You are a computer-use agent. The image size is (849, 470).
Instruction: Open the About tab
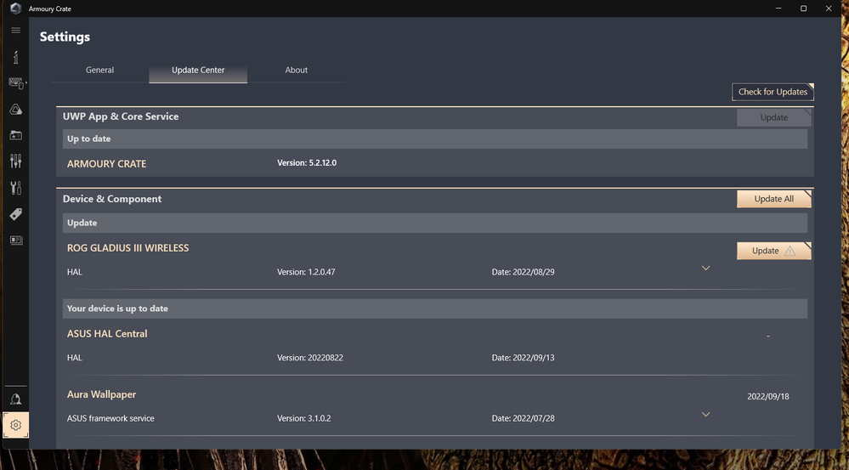(x=297, y=70)
